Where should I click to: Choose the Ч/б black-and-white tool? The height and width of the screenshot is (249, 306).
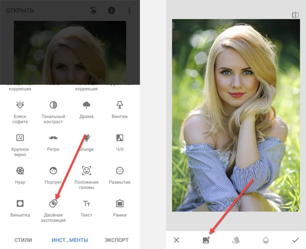tap(119, 143)
